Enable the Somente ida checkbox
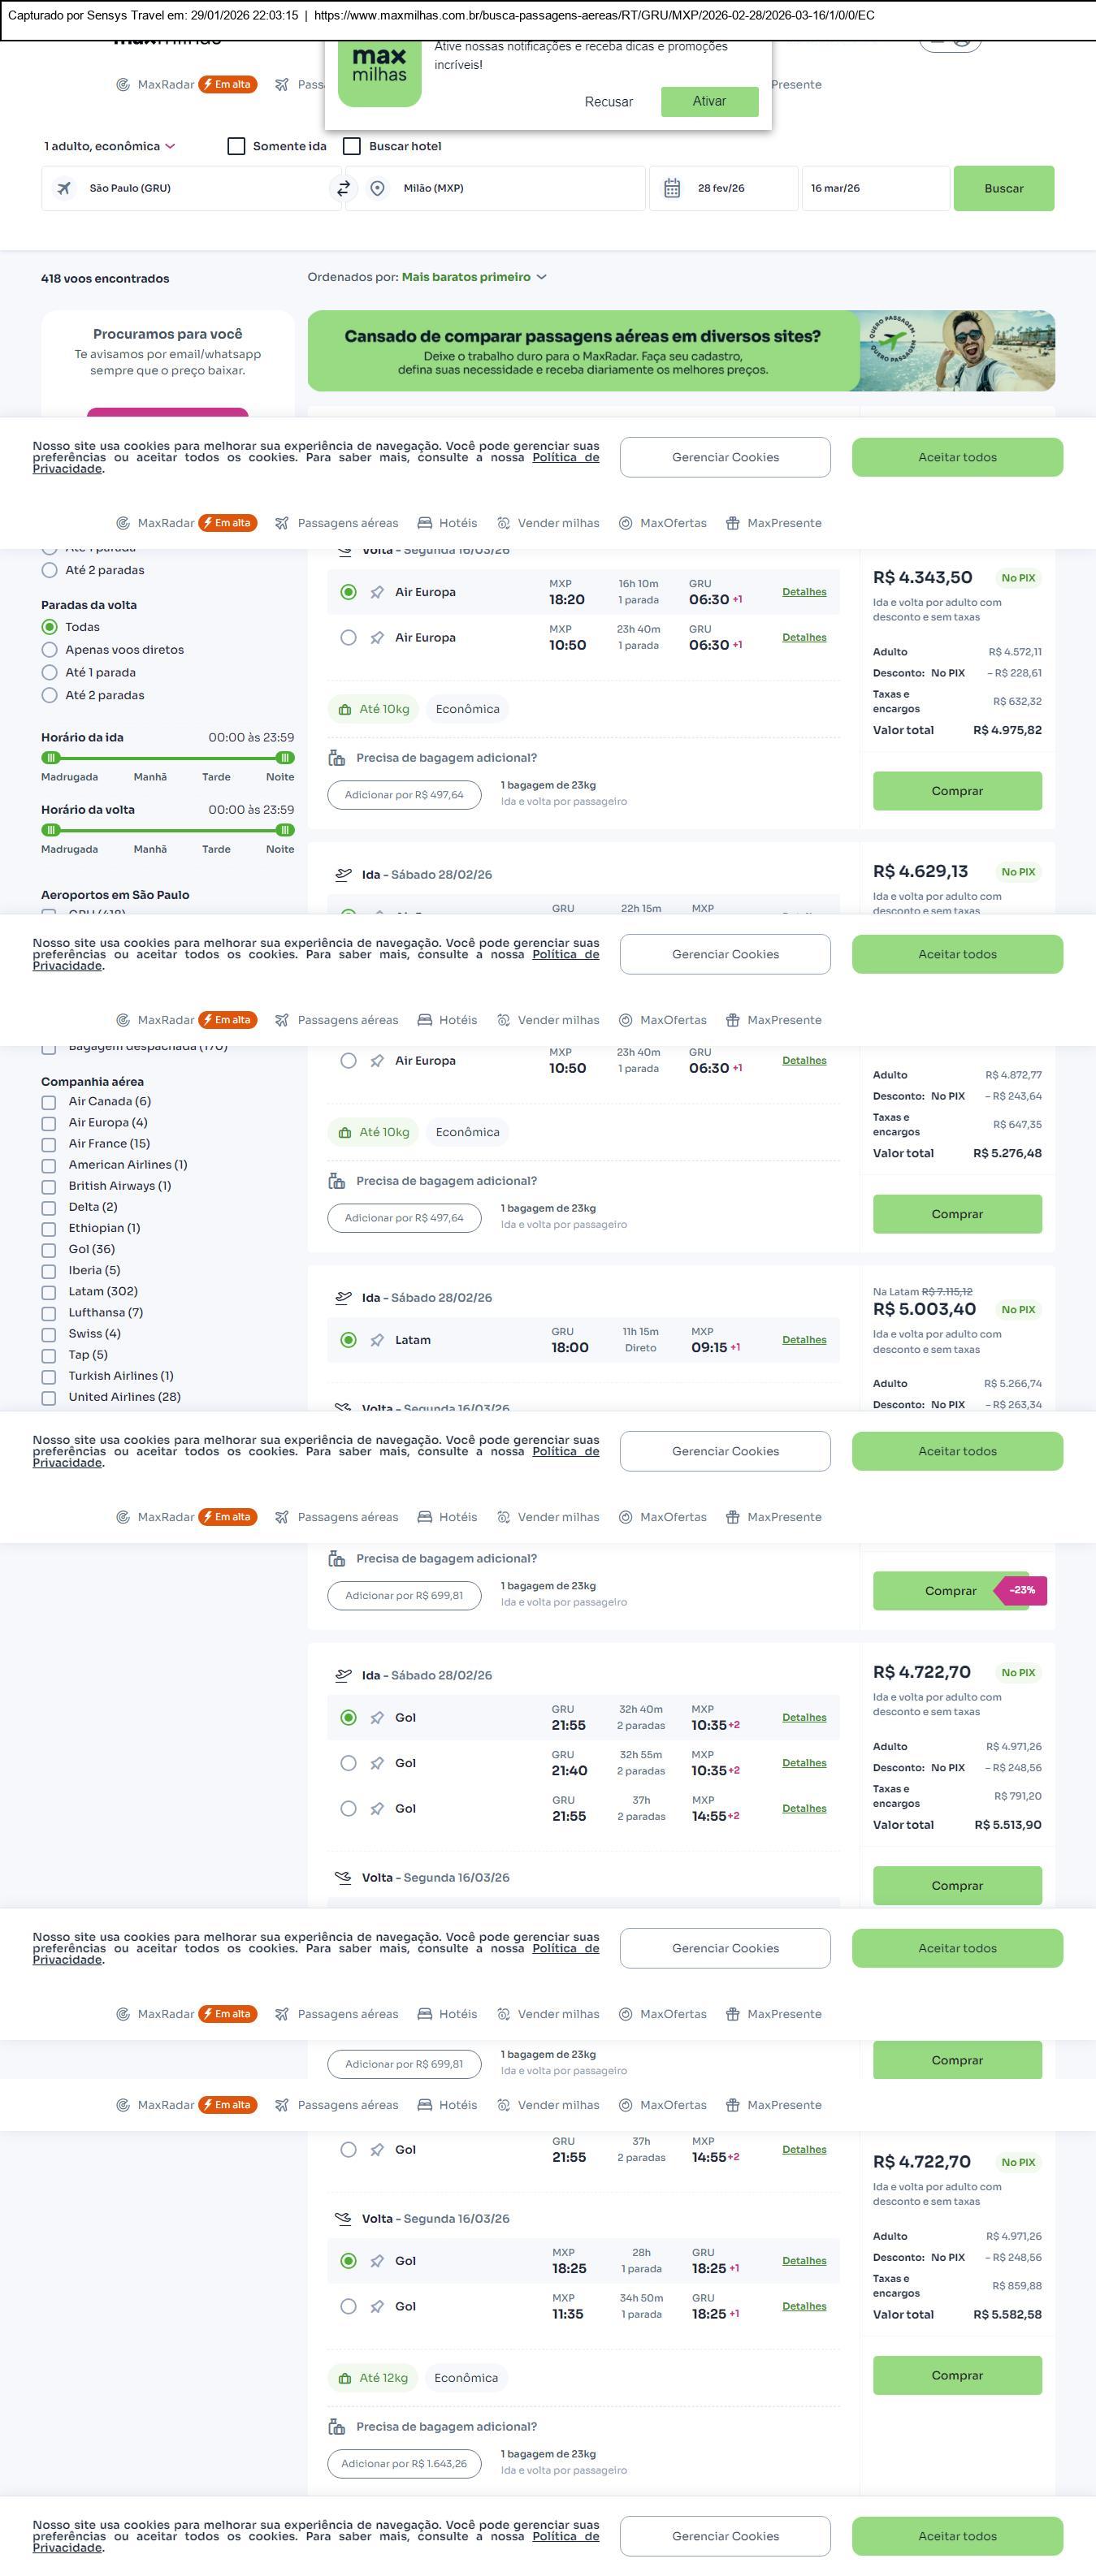Viewport: 1096px width, 2576px height. click(237, 146)
